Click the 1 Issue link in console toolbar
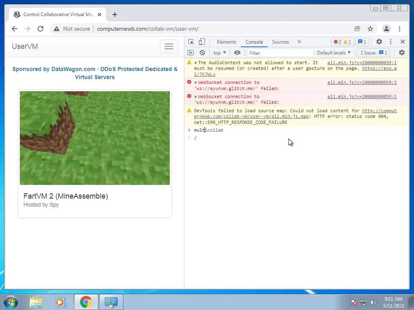 click(x=374, y=53)
